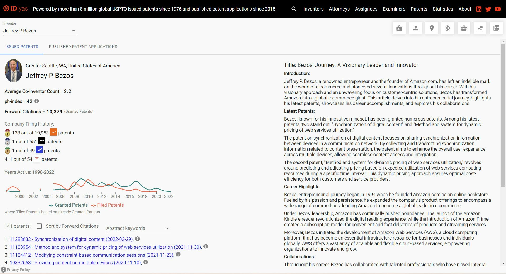Click the scrollbar up arrow
Image resolution: width=506 pixels, height=274 pixels.
click(x=503, y=42)
